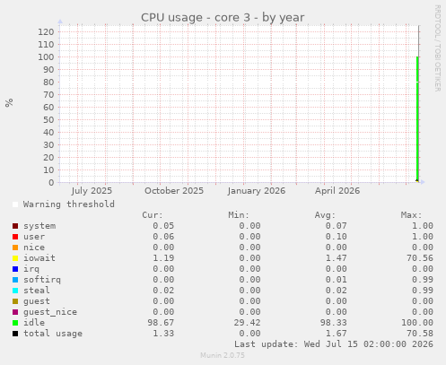Click the 'July 2025' x-axis label
The height and width of the screenshot is (365, 446).
pyautogui.click(x=92, y=191)
